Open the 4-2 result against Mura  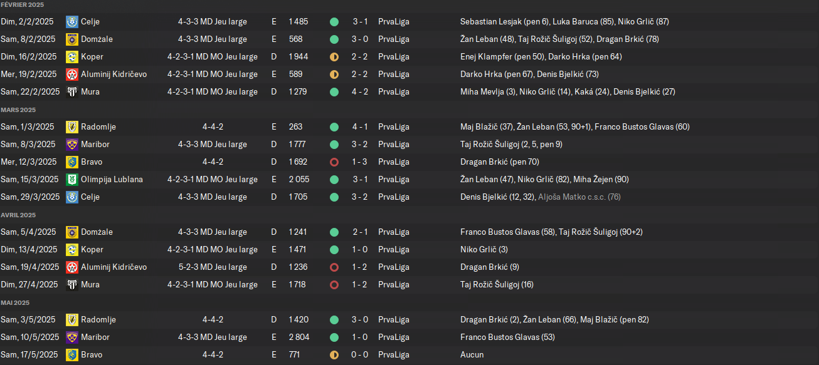[x=361, y=91]
